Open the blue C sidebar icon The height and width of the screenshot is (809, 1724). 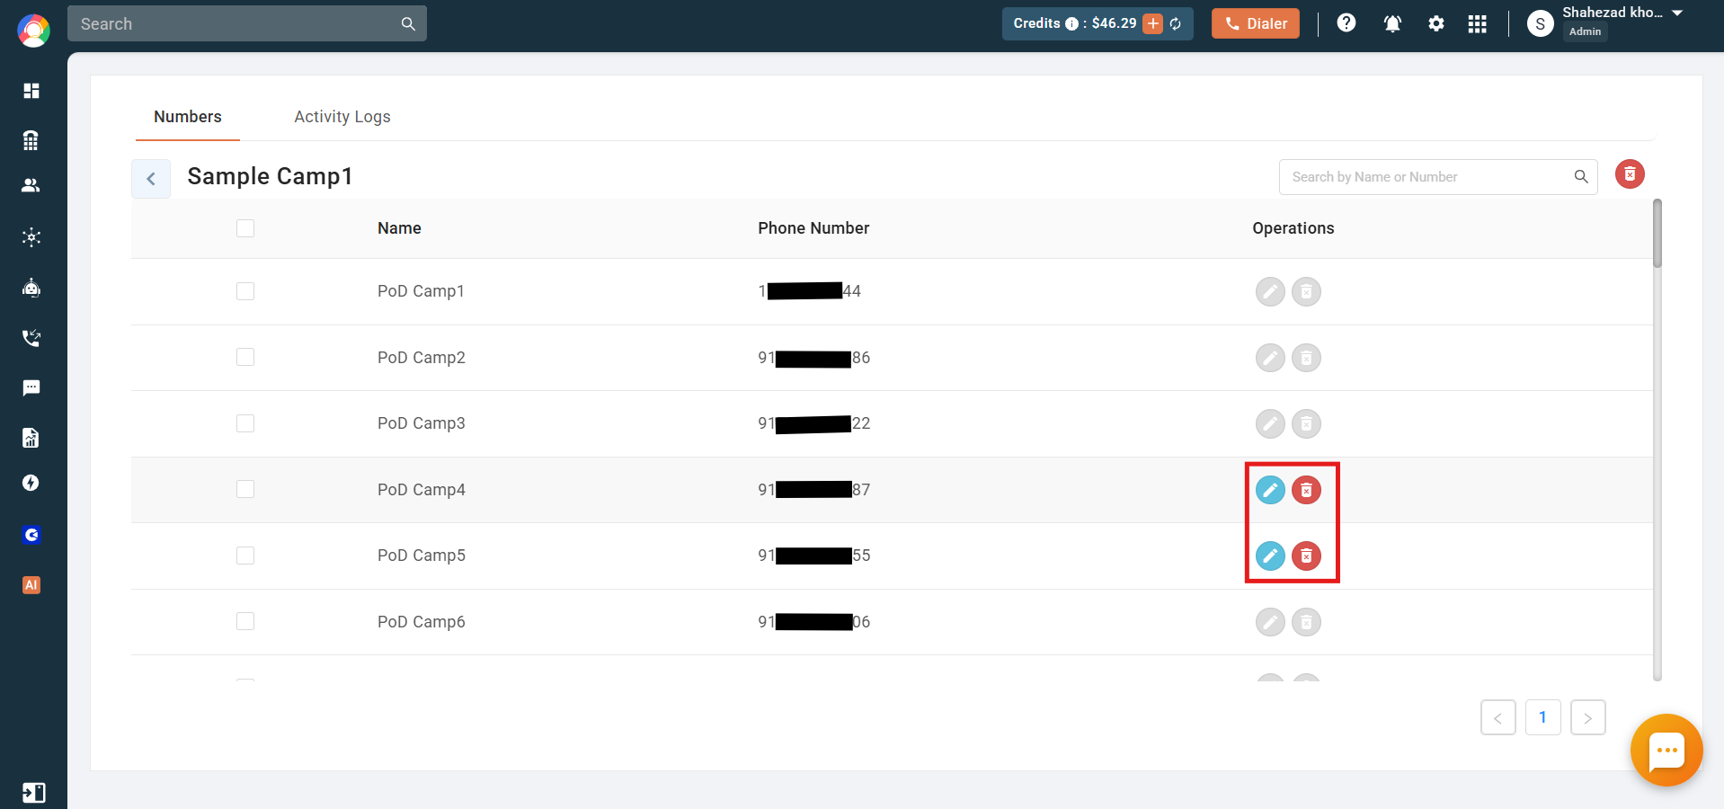(31, 535)
